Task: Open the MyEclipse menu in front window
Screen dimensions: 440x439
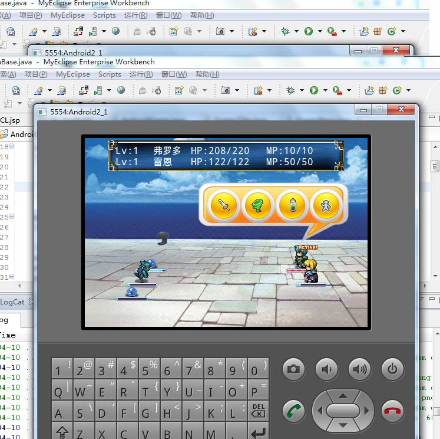Action: [73, 74]
